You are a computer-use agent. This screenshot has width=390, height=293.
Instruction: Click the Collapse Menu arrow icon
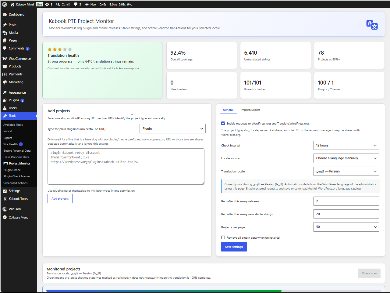(x=5, y=217)
